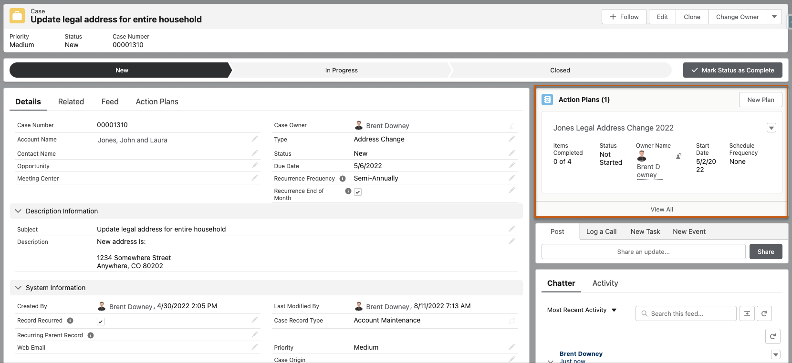
Task: Click the info icon beside Recurrence Frequency
Action: 342,179
